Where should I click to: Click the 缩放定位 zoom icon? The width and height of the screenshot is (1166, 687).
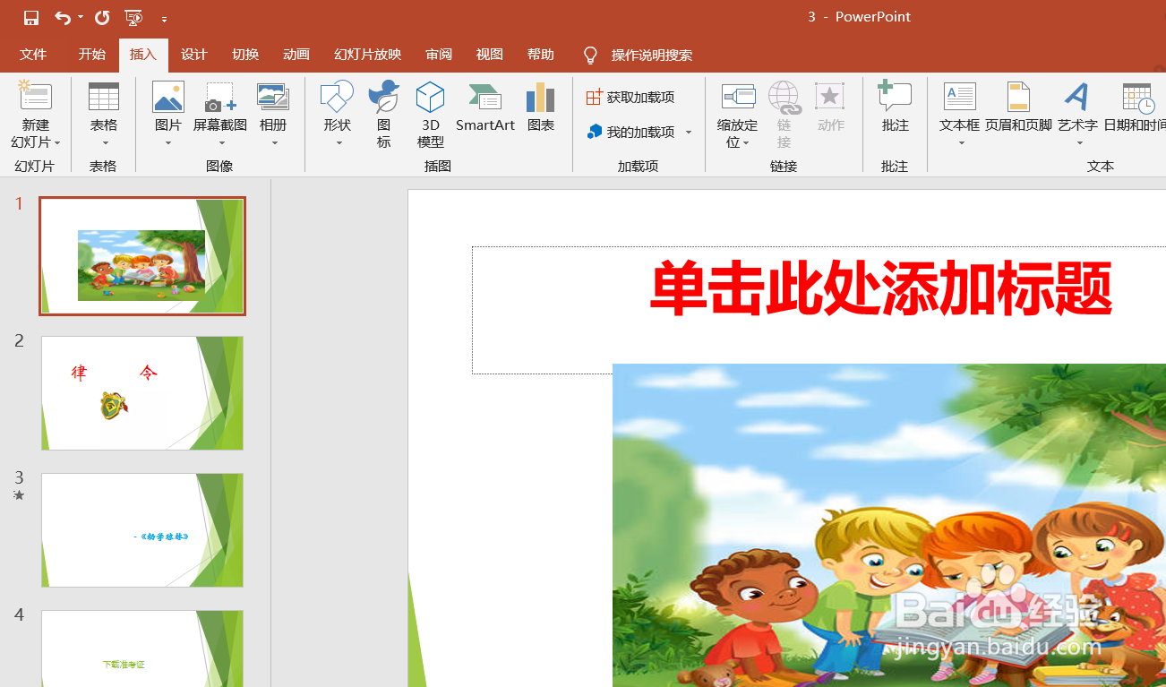738,96
